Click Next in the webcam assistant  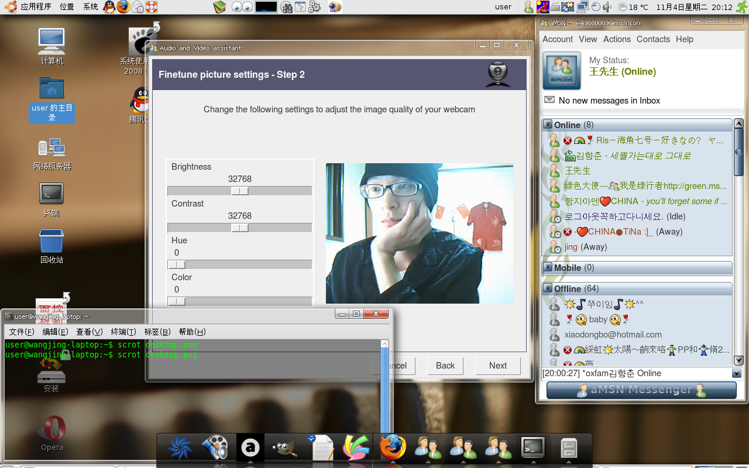point(497,366)
